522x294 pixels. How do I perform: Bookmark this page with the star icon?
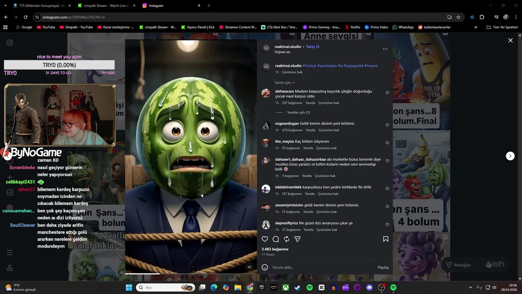(458, 17)
